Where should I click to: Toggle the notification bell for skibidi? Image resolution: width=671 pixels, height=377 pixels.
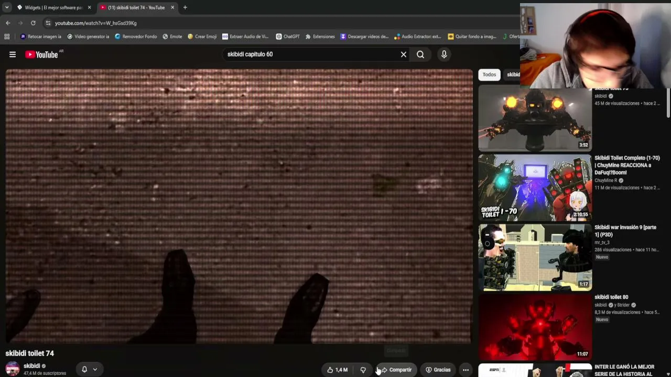(84, 370)
